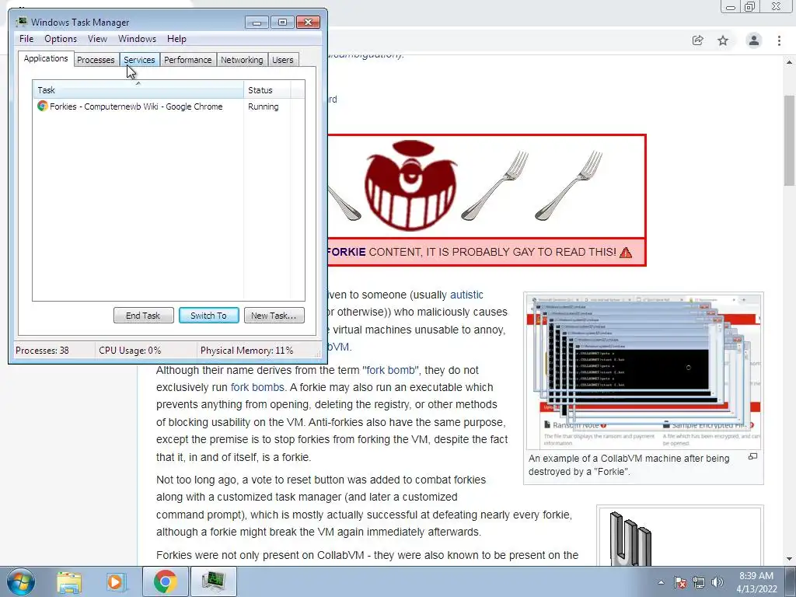Open the fork bombs link
Screen dimensions: 796x597
[257, 387]
